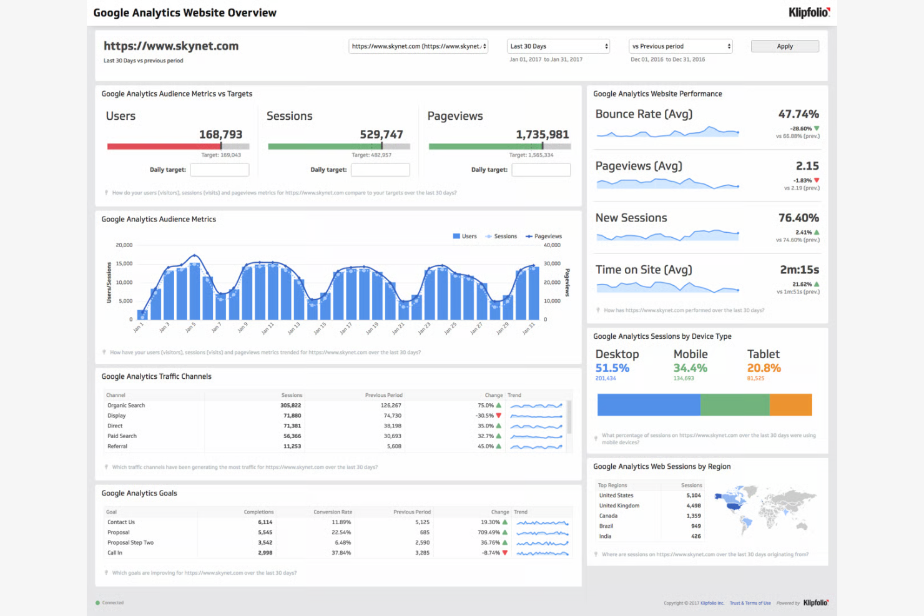Click the Direct change up arrow

click(498, 426)
